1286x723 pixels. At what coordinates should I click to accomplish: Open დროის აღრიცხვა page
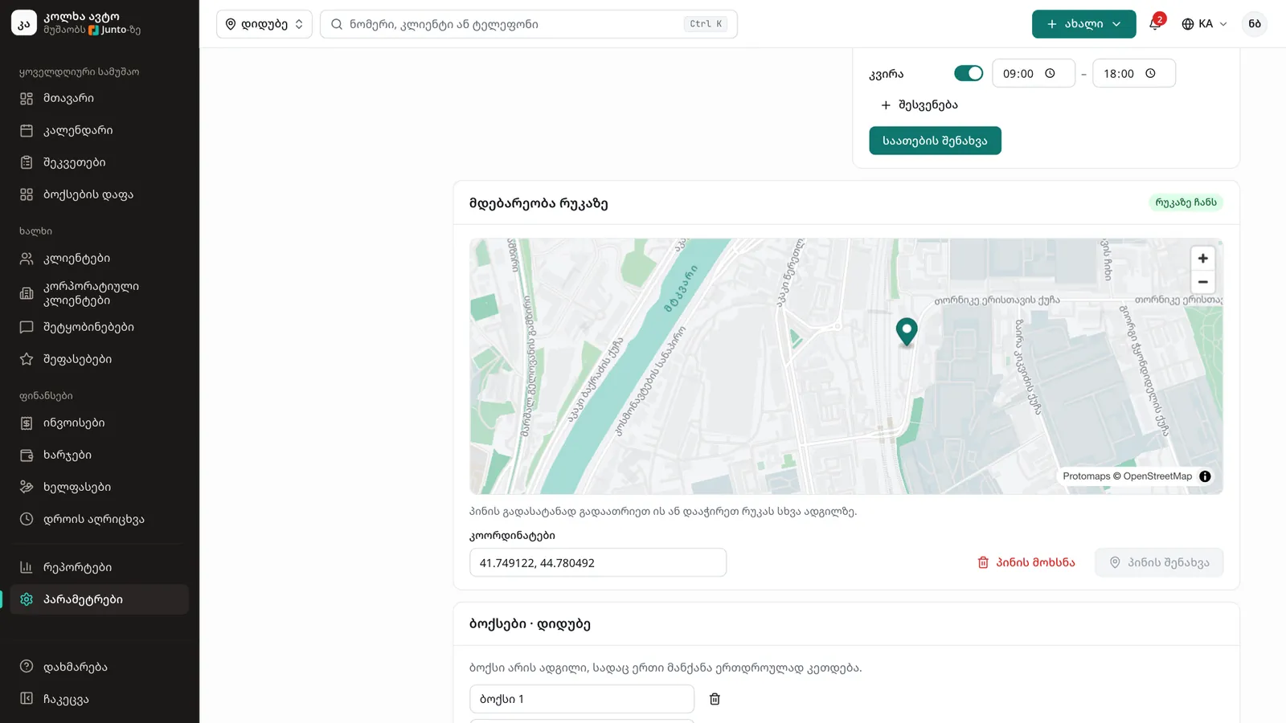[100, 520]
